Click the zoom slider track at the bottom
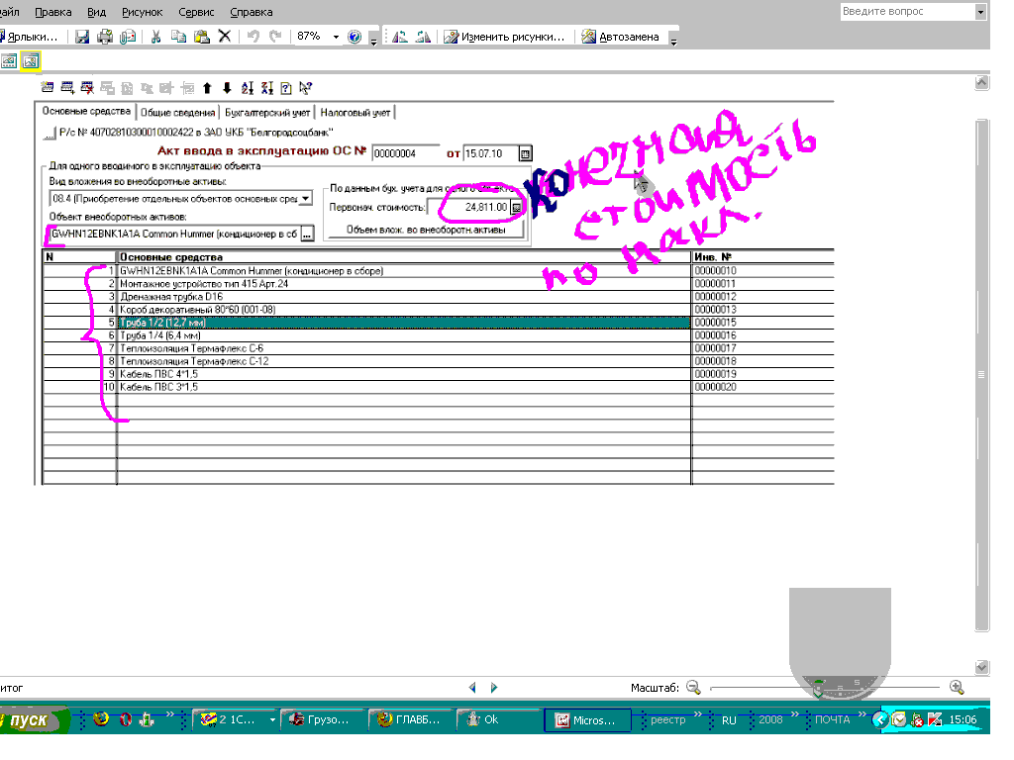The image size is (1014, 760). [x=825, y=688]
